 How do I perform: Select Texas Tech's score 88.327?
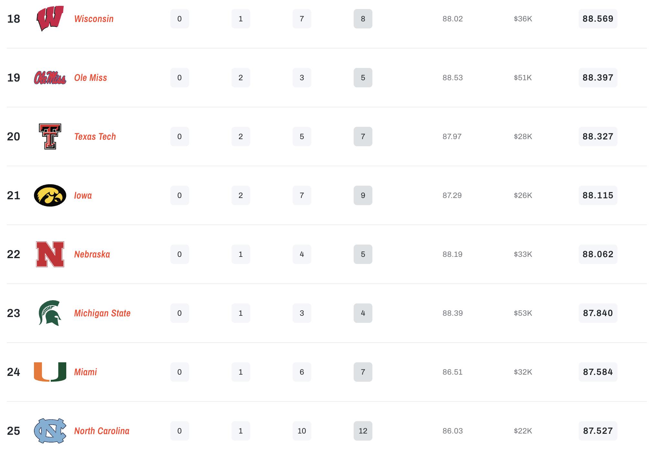pos(598,137)
